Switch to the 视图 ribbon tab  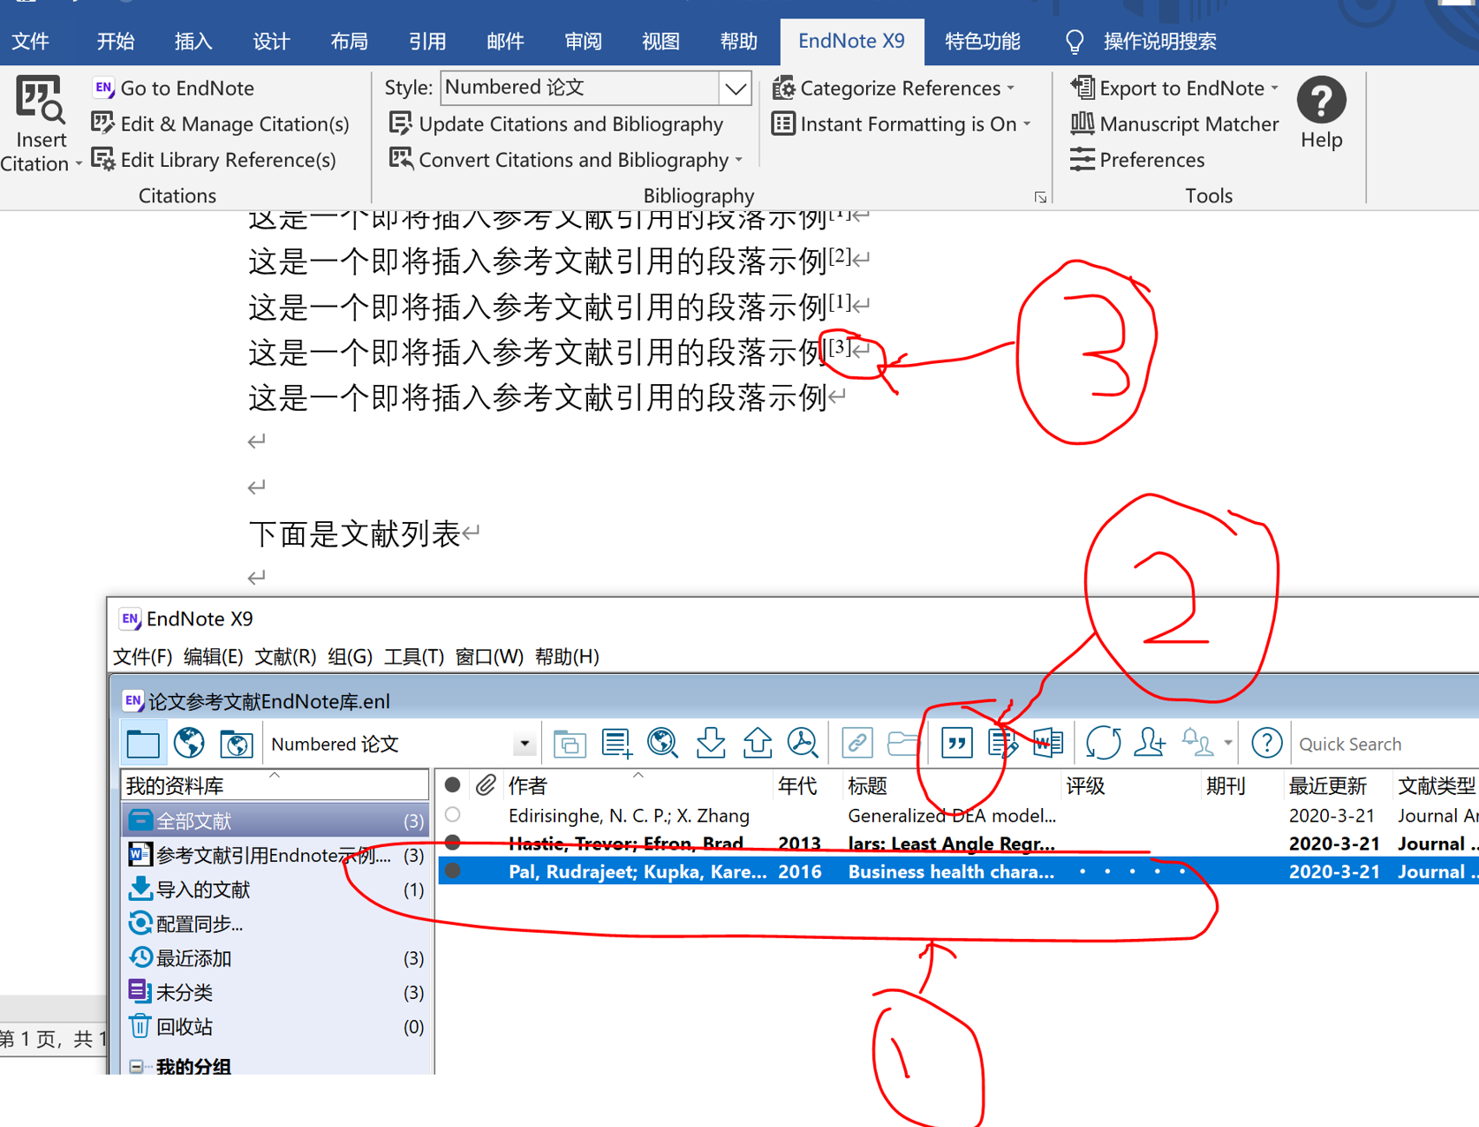click(x=660, y=42)
